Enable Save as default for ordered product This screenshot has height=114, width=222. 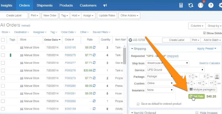point(138,104)
